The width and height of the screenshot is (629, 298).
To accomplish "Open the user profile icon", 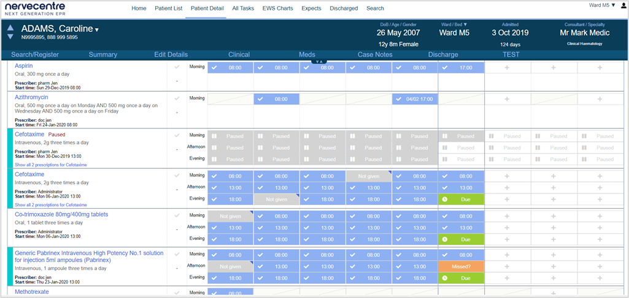I will [x=623, y=6].
